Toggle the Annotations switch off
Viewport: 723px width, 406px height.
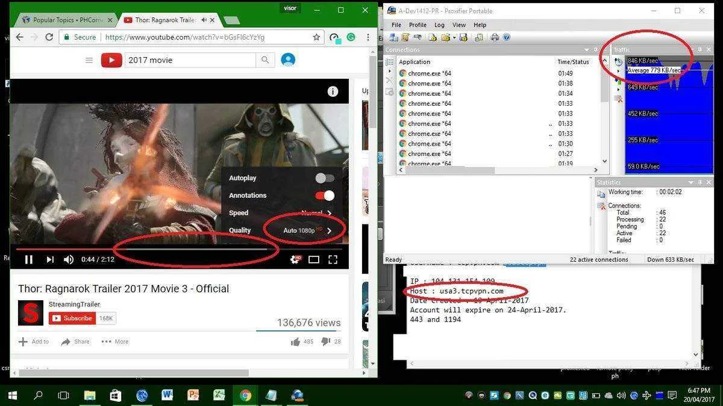(325, 195)
